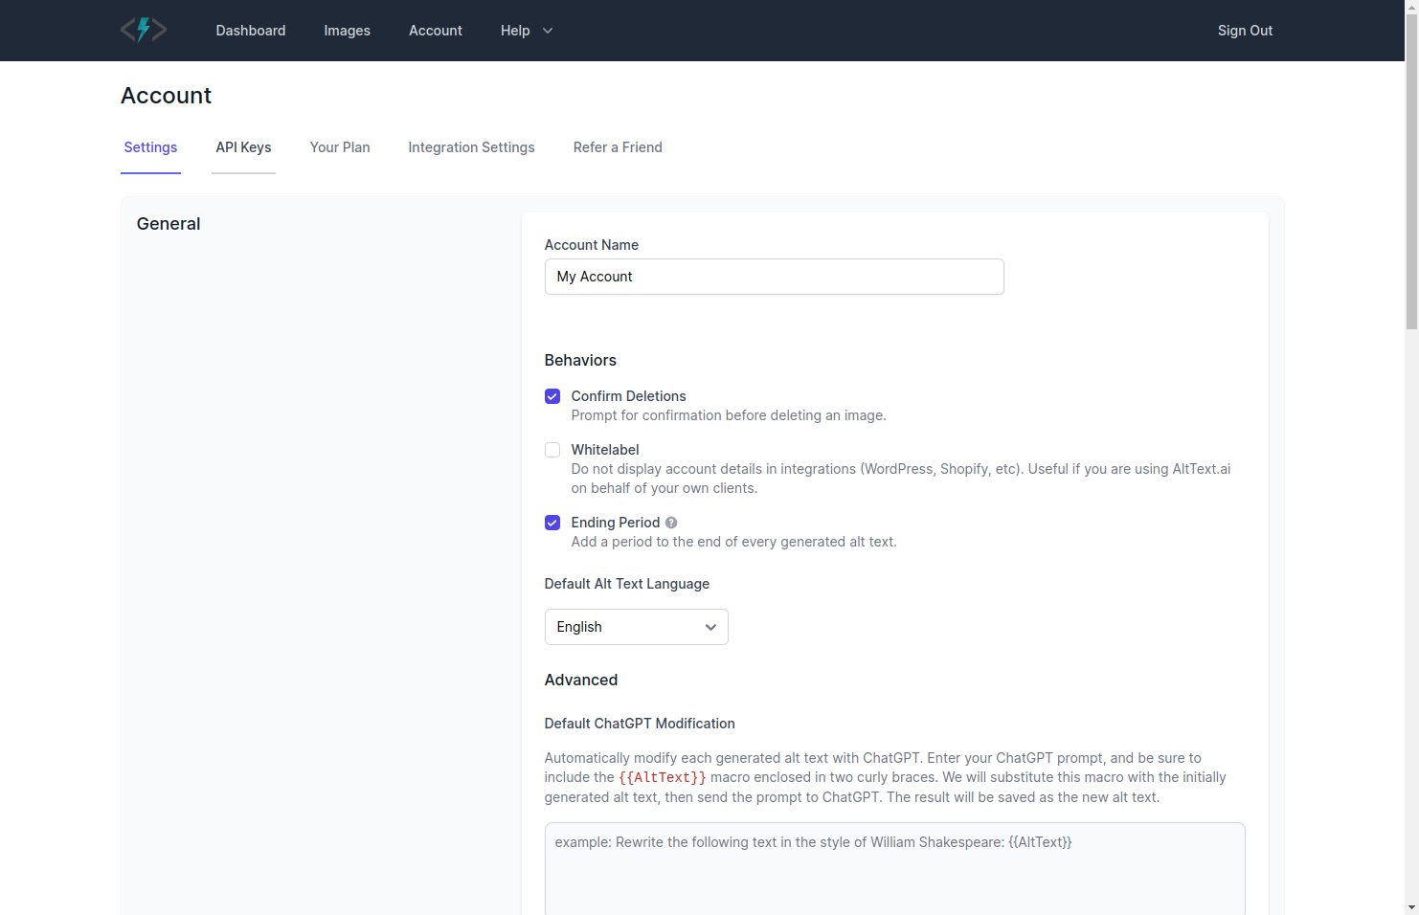Viewport: 1419px width, 915px height.
Task: Open the Default Alt Text Language dropdown
Action: click(636, 627)
